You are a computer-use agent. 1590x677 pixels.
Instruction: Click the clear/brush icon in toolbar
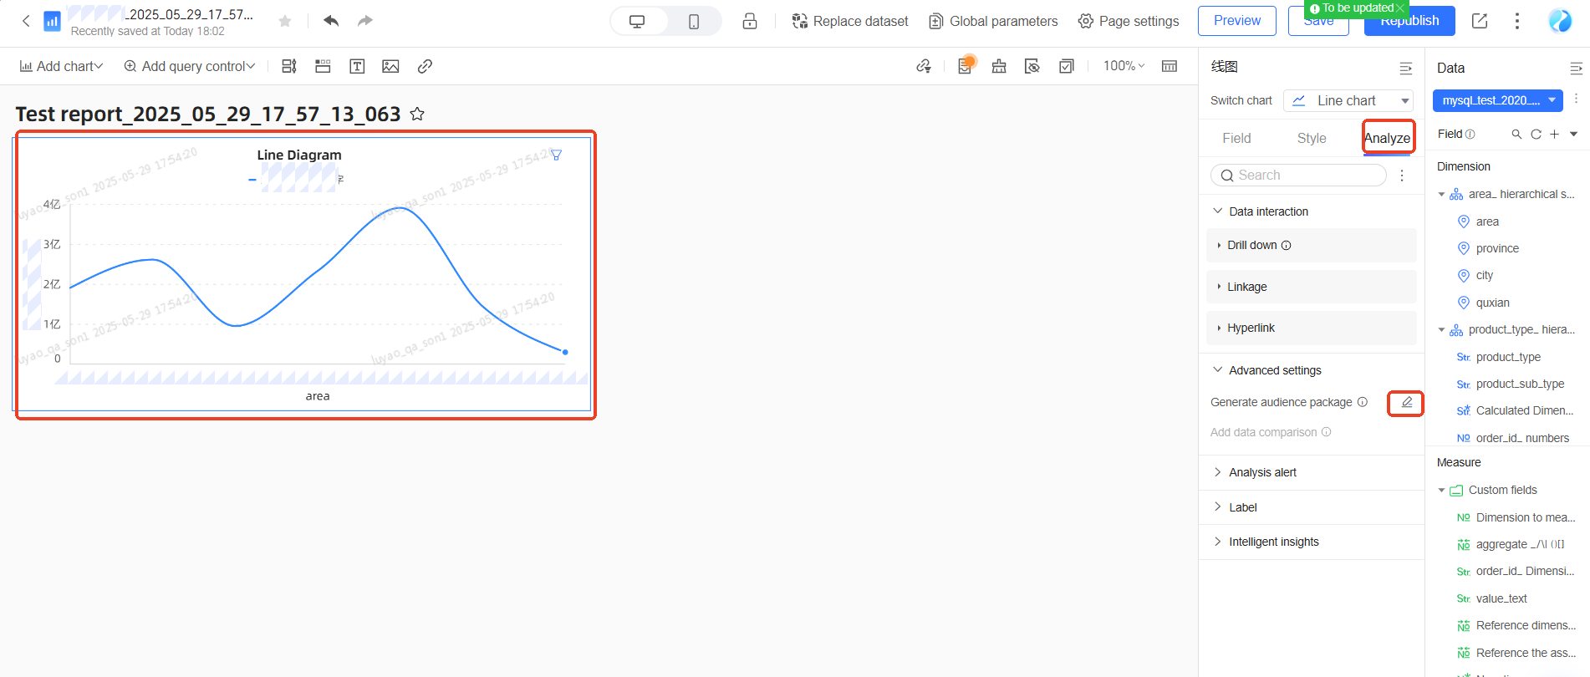[x=999, y=66]
